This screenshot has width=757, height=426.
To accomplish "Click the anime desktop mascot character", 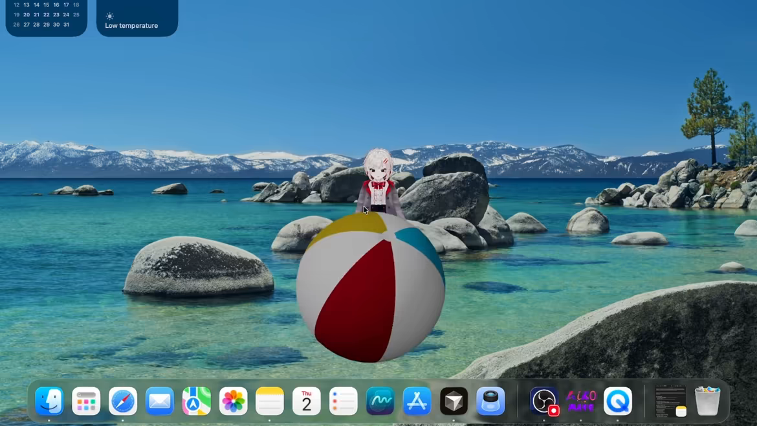I will (379, 183).
